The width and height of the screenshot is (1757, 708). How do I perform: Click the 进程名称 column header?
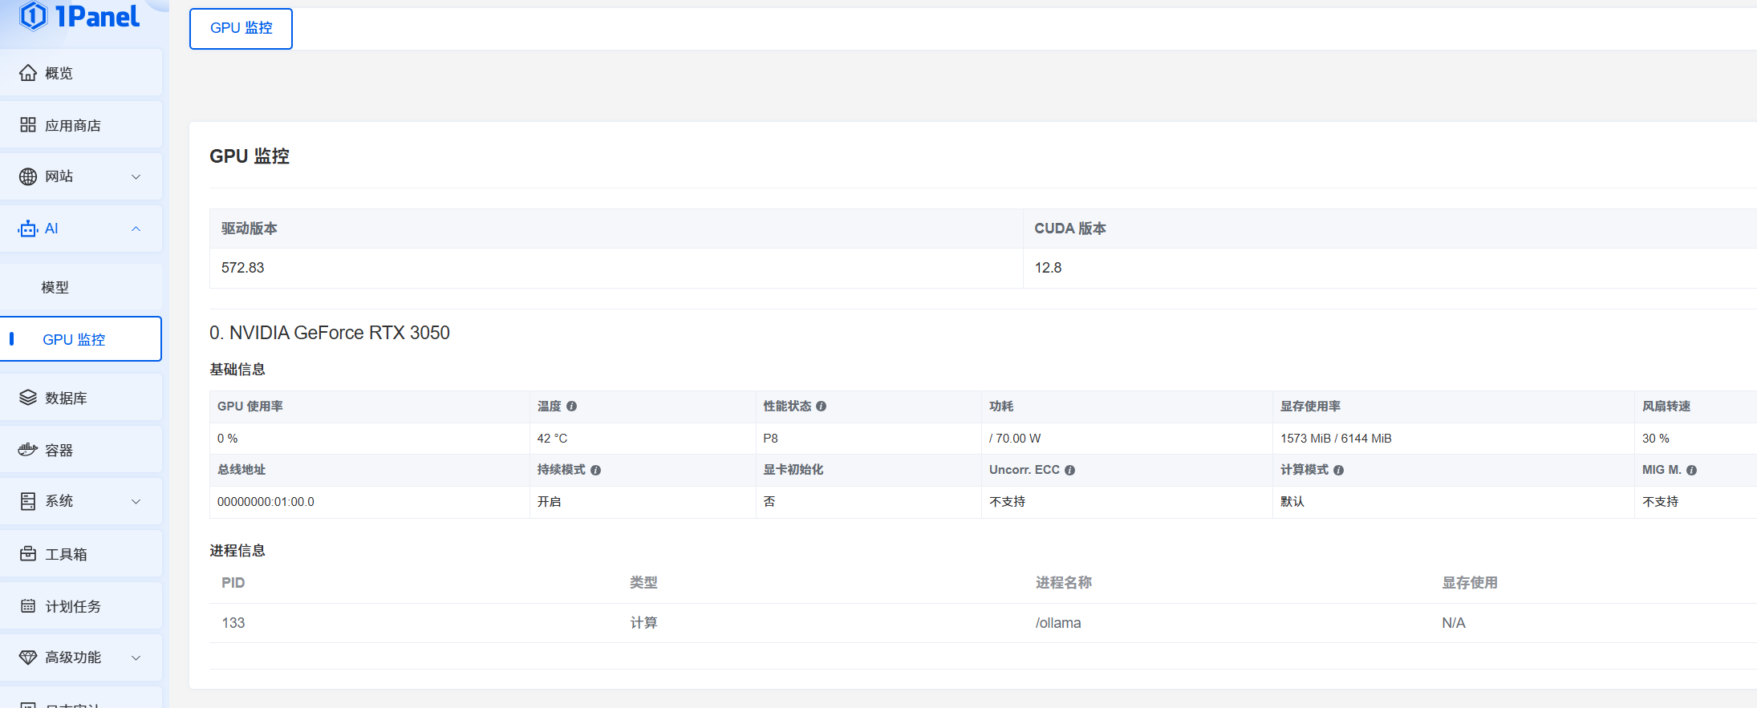point(1063,583)
